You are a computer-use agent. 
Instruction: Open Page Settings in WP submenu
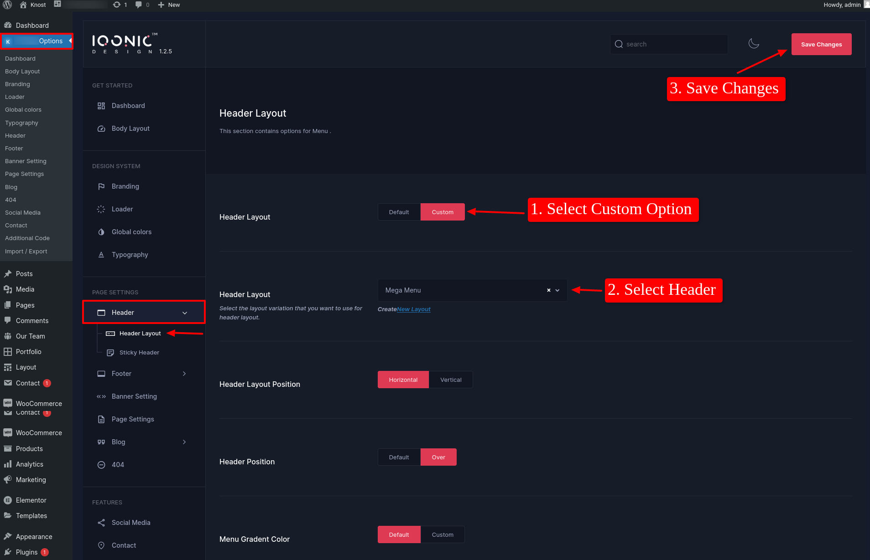click(x=25, y=174)
